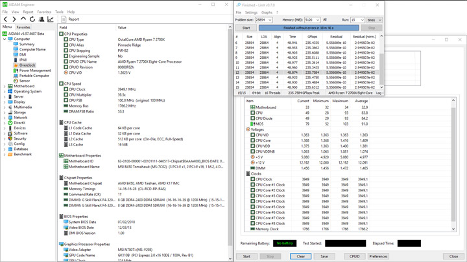
Task: Click the Forward arrow in AIDA64 toolbar
Action: tap(14, 19)
